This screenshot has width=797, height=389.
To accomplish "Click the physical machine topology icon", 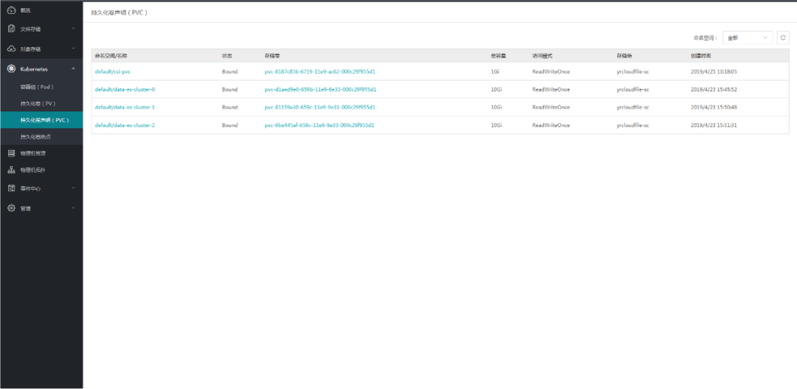I will tap(11, 170).
